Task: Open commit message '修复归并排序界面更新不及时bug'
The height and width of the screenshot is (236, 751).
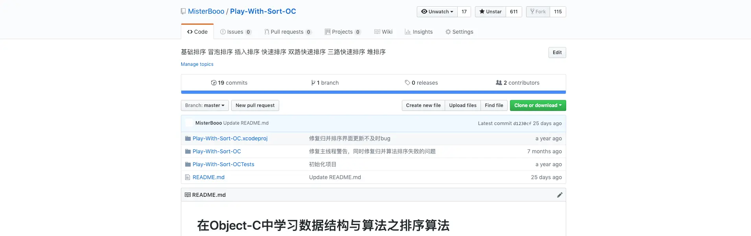Action: (350, 138)
